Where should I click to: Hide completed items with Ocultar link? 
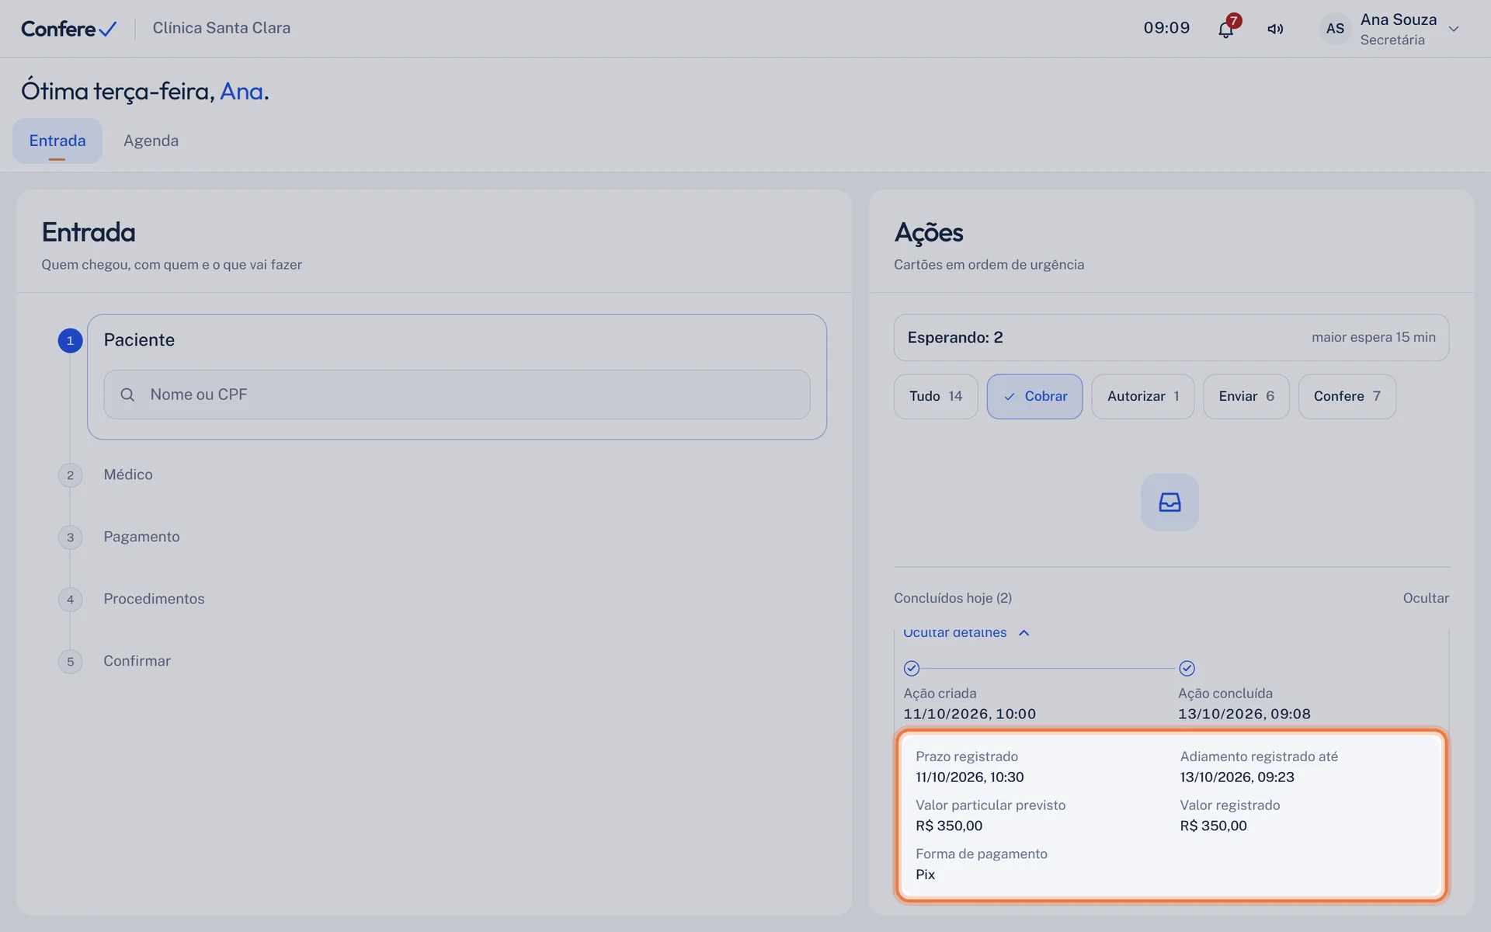(x=1426, y=598)
